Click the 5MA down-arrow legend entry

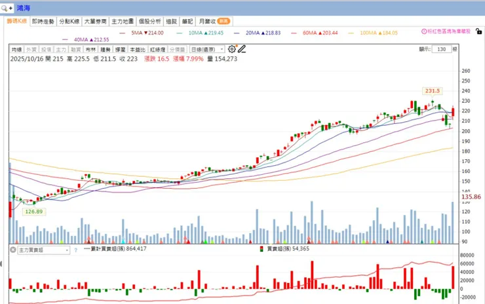tap(147, 33)
